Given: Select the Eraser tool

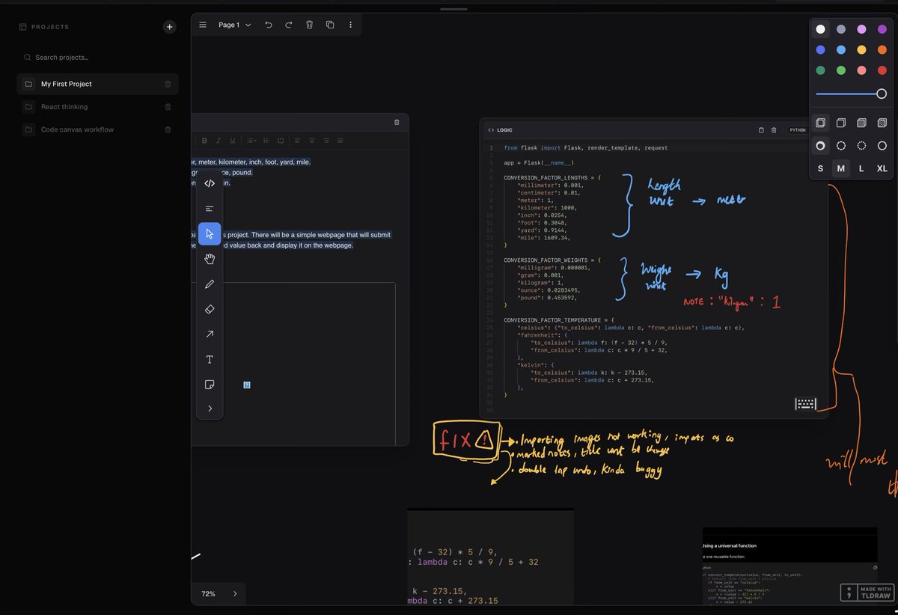Looking at the screenshot, I should click(x=210, y=309).
